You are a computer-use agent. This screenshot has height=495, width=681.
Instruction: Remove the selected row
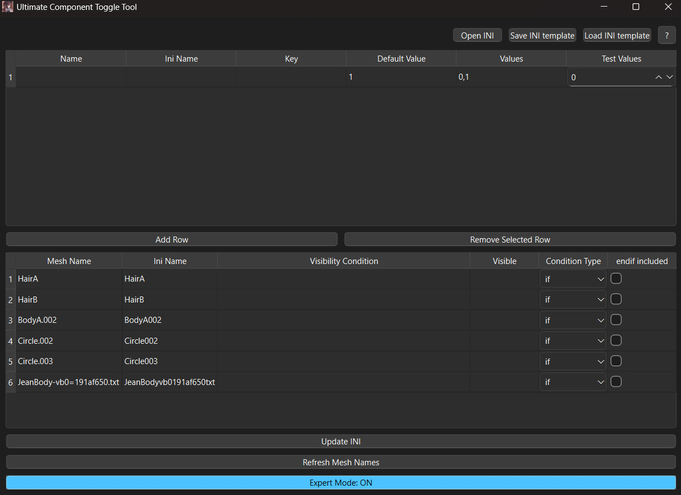tap(509, 239)
